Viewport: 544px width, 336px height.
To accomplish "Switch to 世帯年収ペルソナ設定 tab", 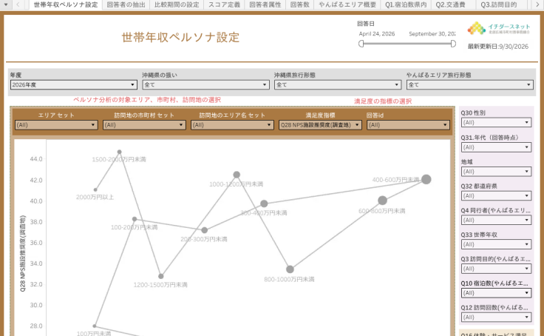I will (66, 4).
